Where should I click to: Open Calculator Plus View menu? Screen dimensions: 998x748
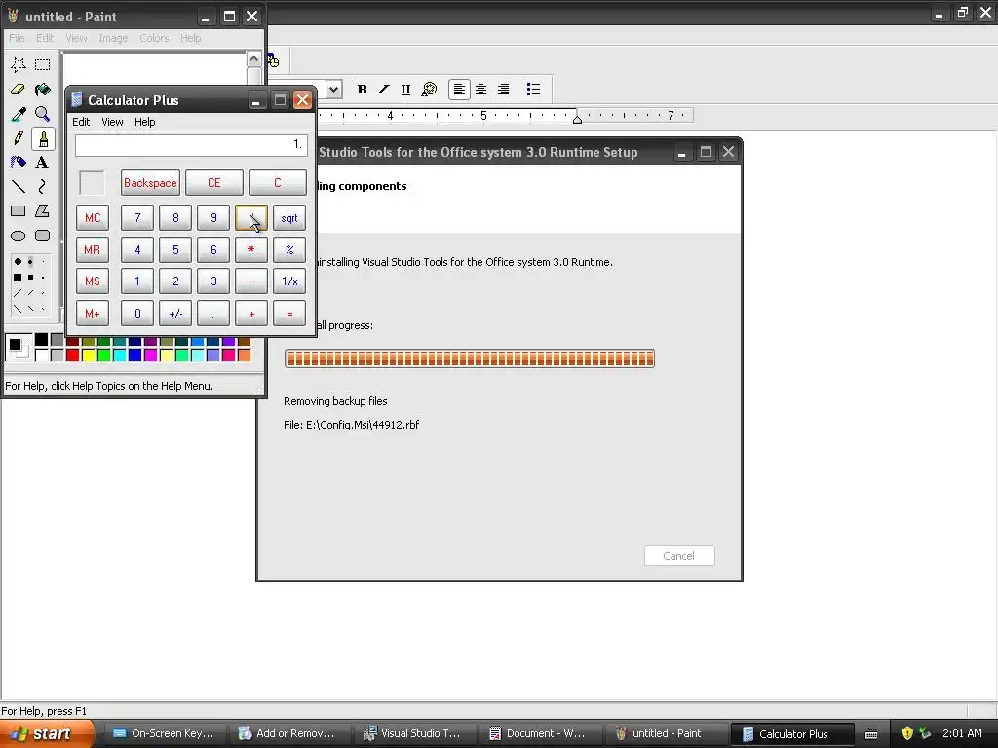click(x=112, y=122)
